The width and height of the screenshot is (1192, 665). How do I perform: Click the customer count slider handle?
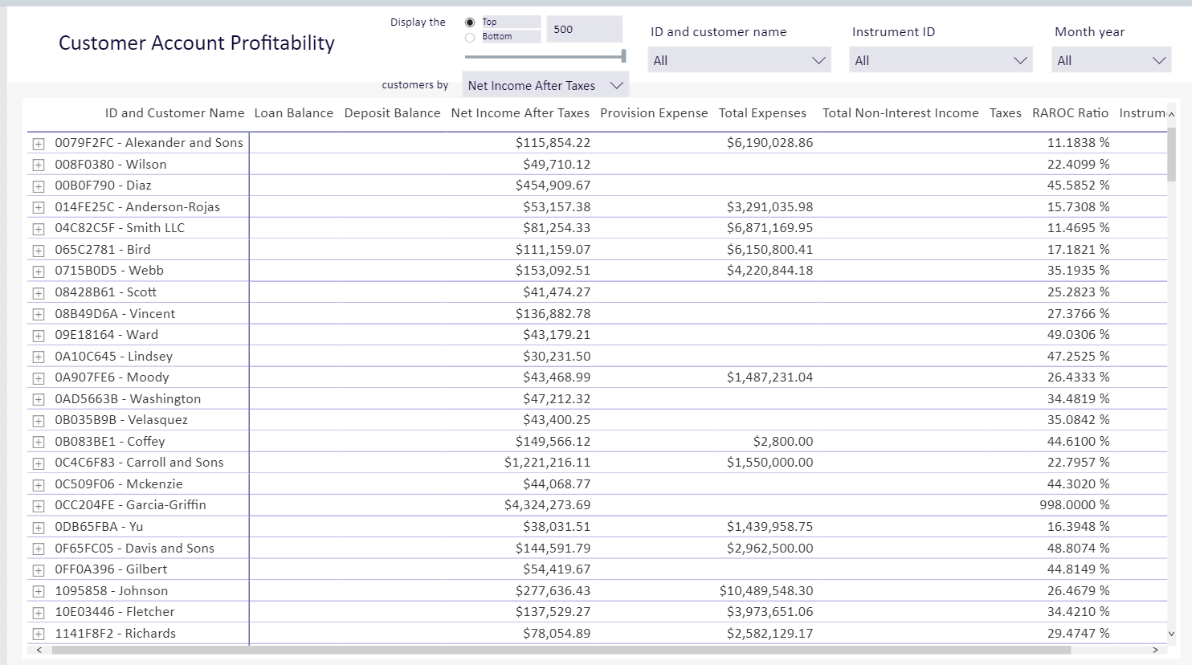623,56
